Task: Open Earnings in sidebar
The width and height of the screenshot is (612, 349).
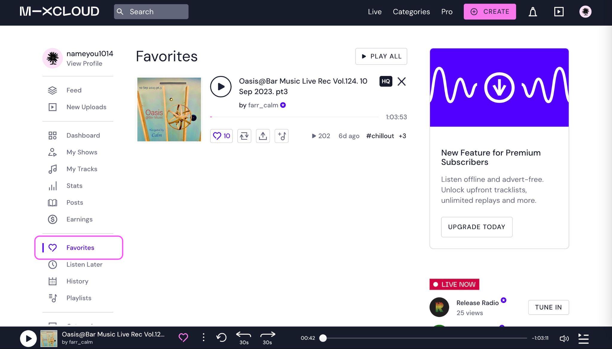Action: [x=79, y=219]
